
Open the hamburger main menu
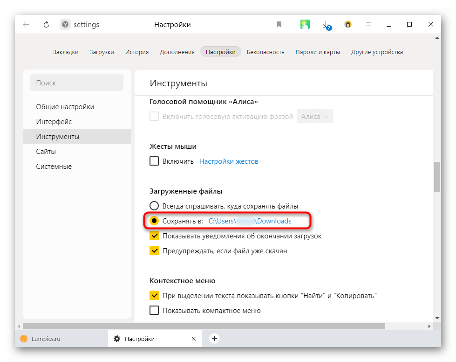pos(368,25)
